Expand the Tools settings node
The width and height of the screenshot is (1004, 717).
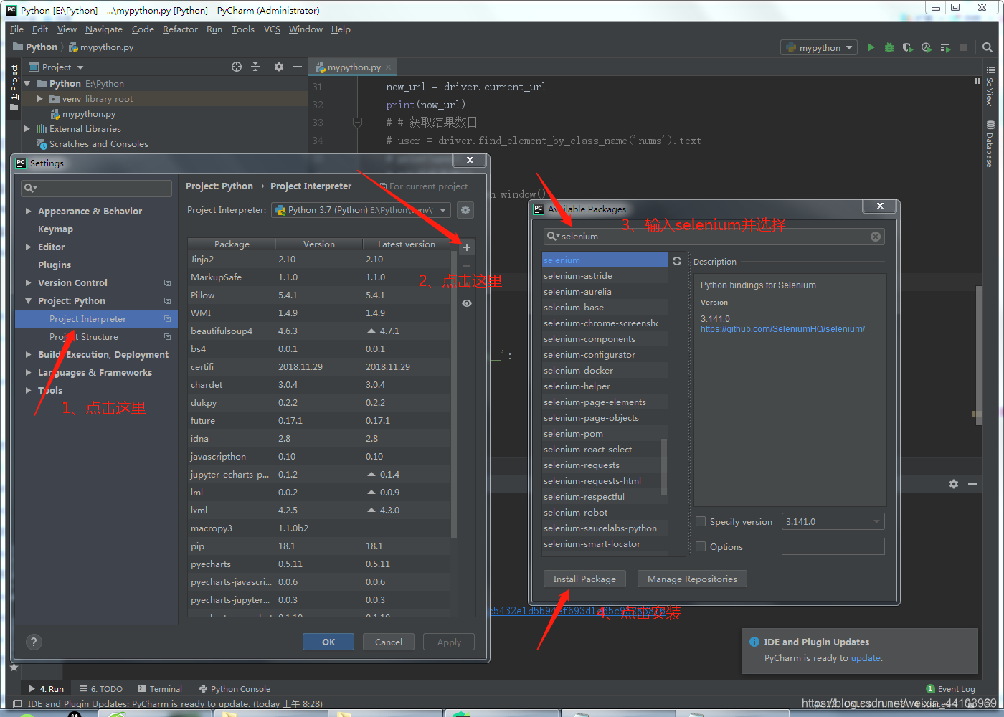click(x=29, y=391)
